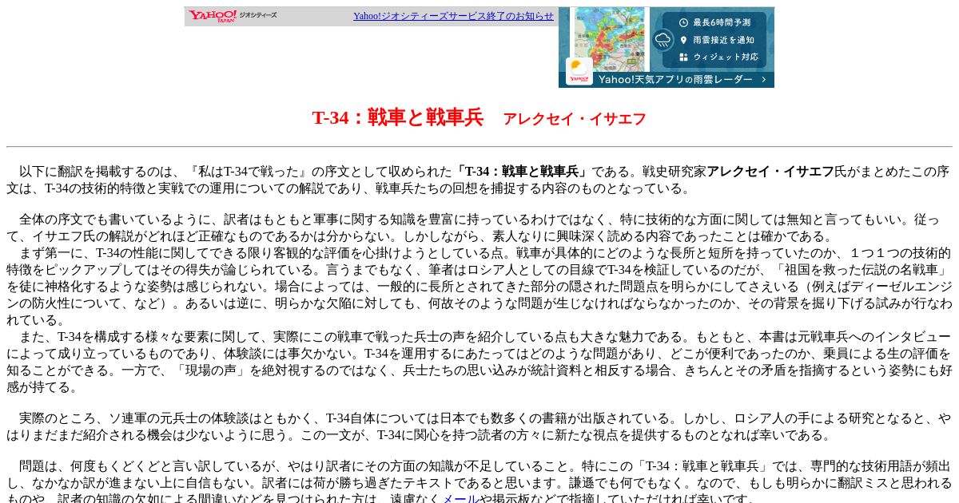The width and height of the screenshot is (959, 503).
Task: Click the bold 「T-34：戦車と戦車兵」 in first paragraph
Action: pyautogui.click(x=522, y=172)
